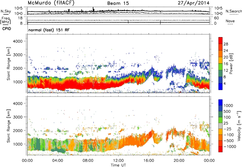Click the 20 label on power colorbar
This screenshot has height=167, width=242.
[226, 57]
